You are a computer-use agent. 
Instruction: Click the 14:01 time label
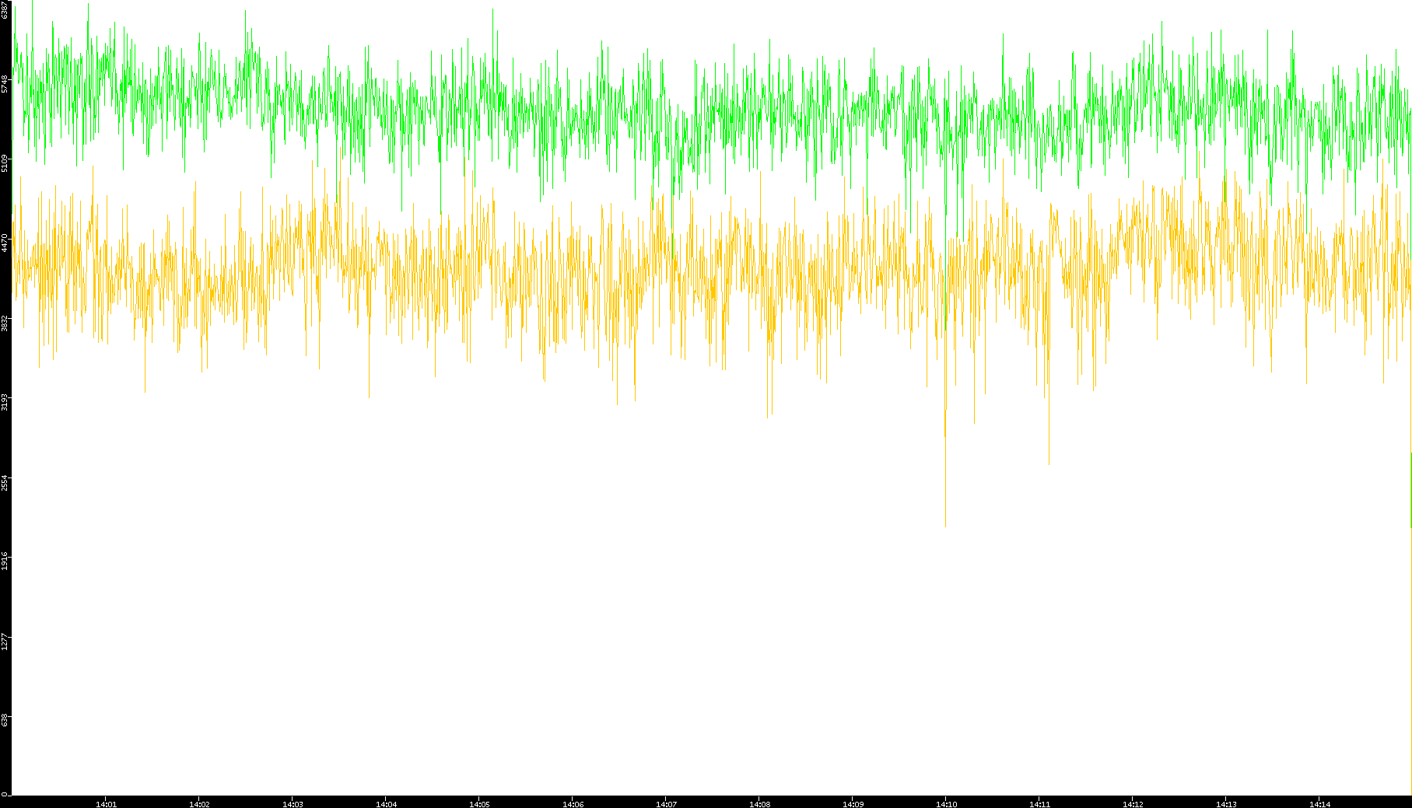tap(106, 803)
